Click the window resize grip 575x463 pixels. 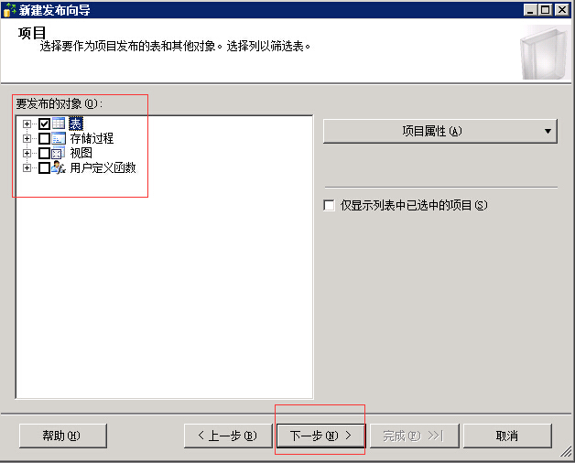point(566,452)
